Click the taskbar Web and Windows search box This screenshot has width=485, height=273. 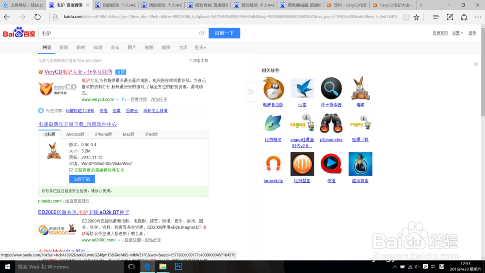(69, 267)
